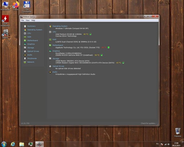184x147 pixels.
Task: Click the Graphics monitor icon in sidebar
Action: pos(25,44)
